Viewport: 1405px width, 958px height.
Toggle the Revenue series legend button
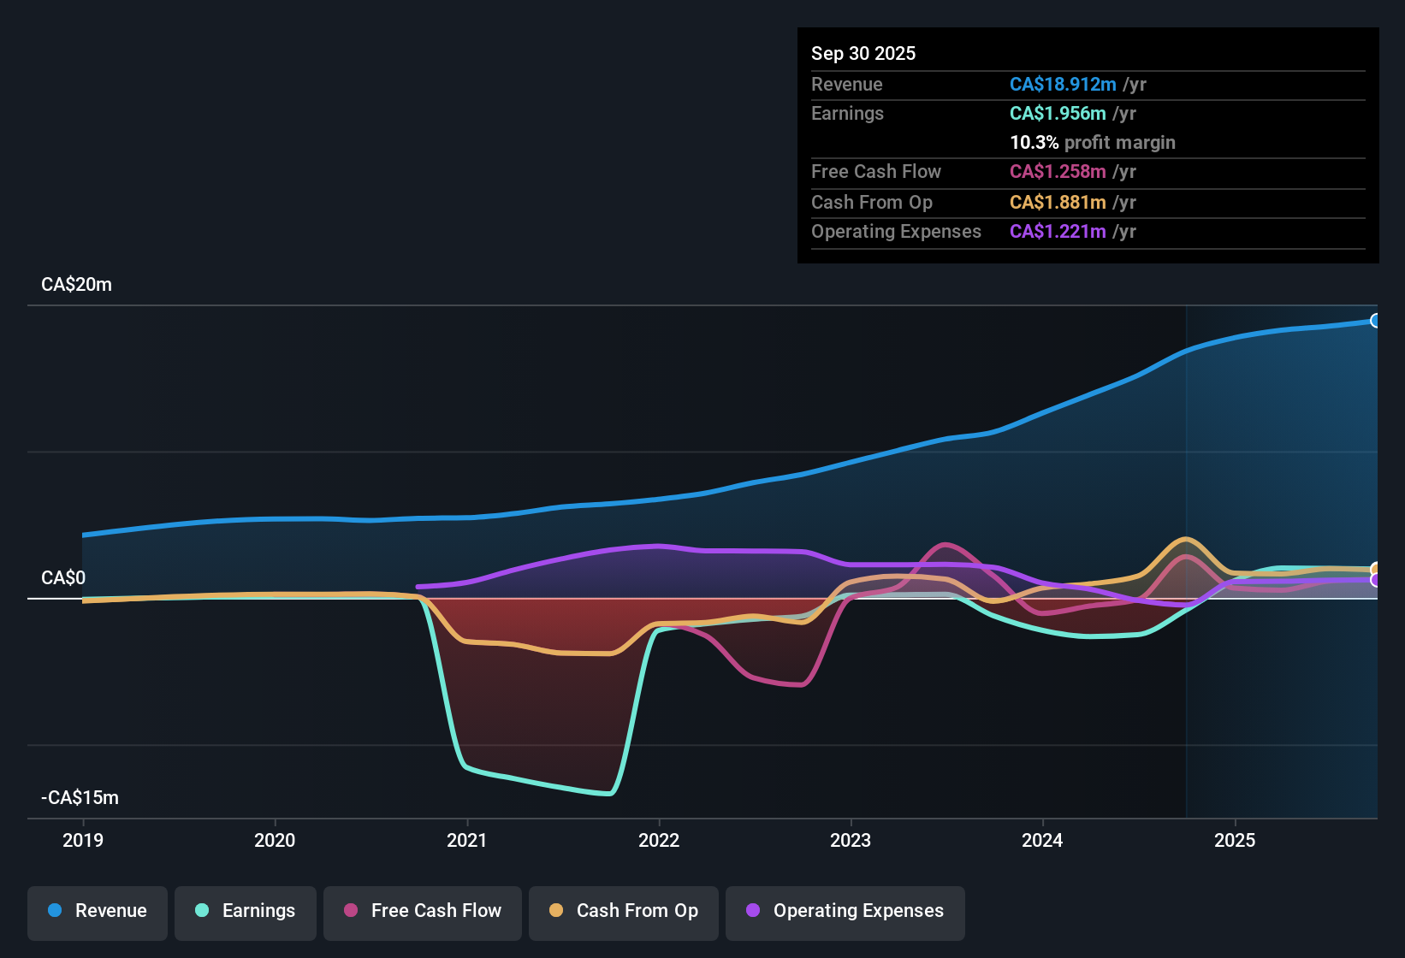click(98, 912)
